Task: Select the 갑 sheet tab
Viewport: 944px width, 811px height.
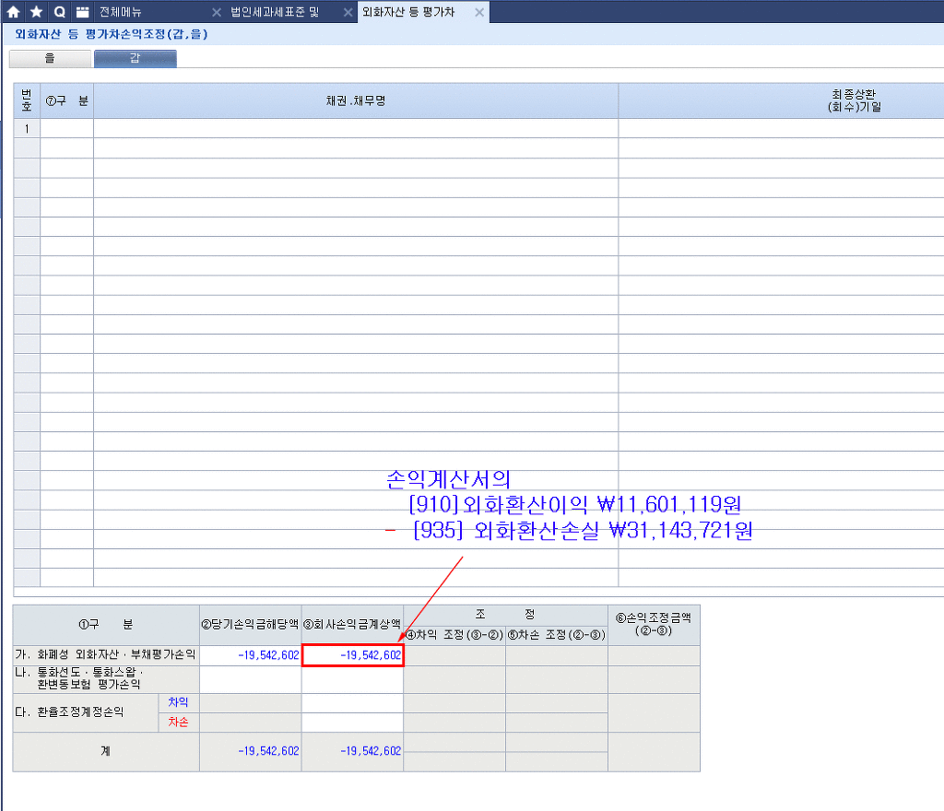Action: coord(135,58)
